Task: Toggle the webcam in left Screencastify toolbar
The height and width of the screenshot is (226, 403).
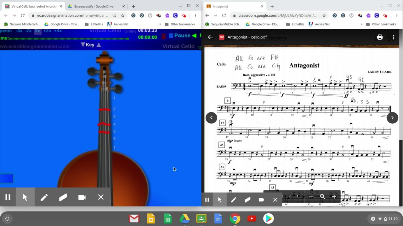Action: tap(82, 197)
